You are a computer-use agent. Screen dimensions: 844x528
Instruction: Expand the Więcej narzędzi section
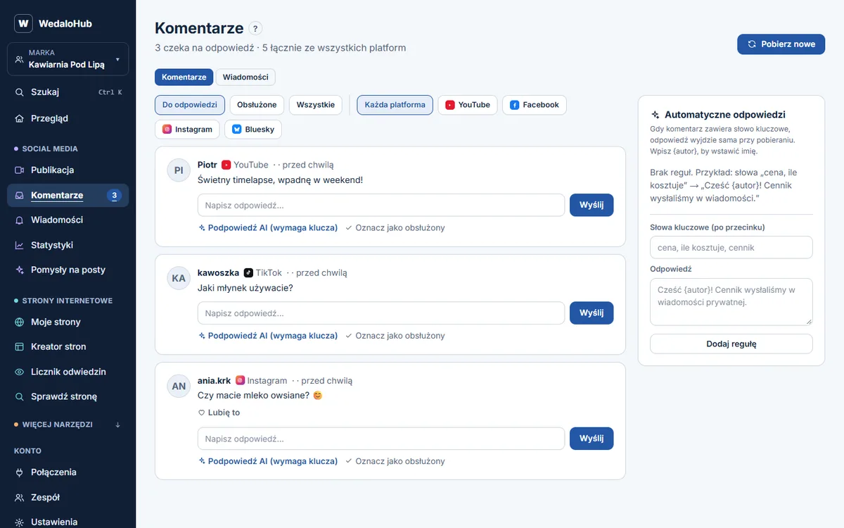coord(68,425)
